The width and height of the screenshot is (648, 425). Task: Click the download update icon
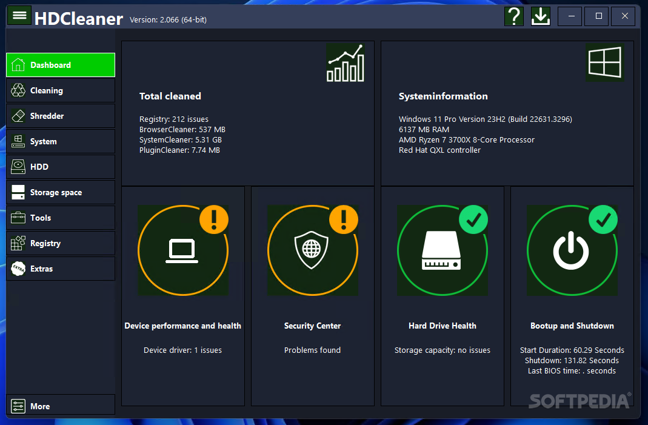[x=540, y=16]
